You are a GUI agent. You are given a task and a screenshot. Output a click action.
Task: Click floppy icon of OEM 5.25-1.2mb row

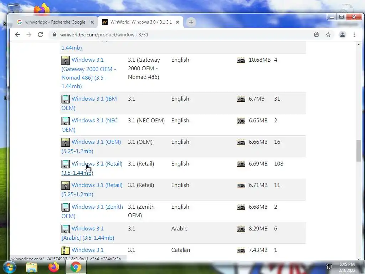click(66, 142)
